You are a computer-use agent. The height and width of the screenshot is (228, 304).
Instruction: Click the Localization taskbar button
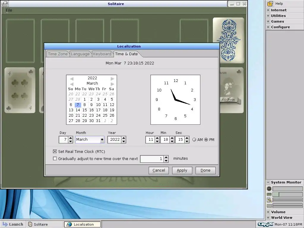point(83,224)
